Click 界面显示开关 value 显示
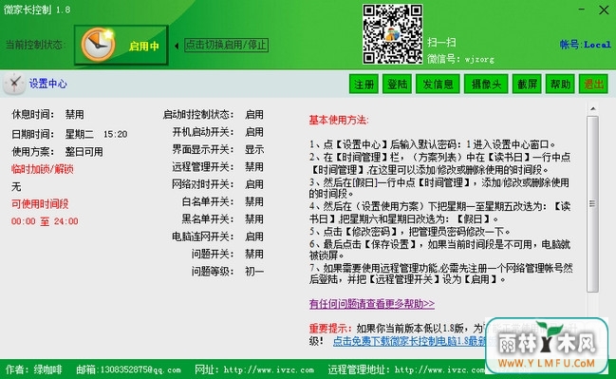Screen dimensions: 616x379 254,149
